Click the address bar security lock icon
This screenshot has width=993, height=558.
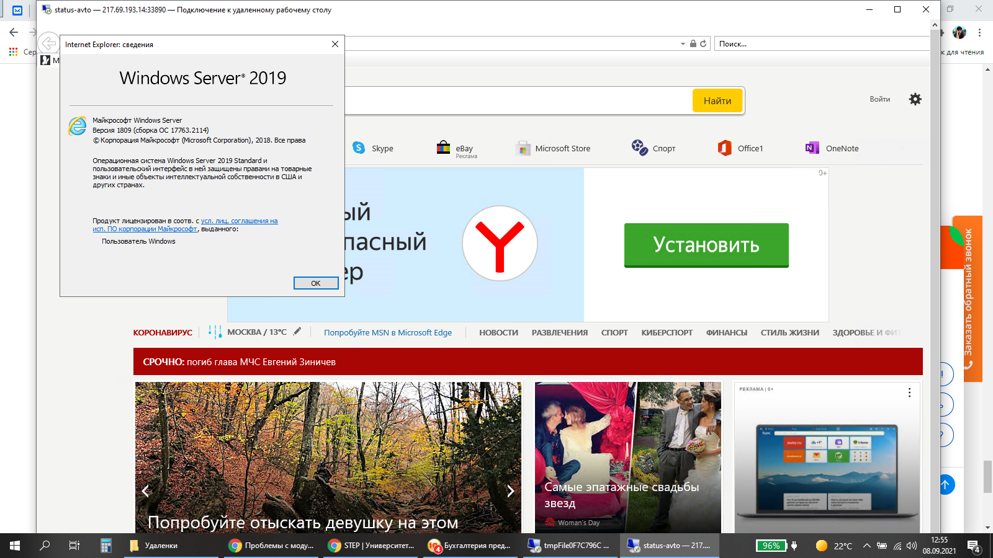click(x=693, y=43)
